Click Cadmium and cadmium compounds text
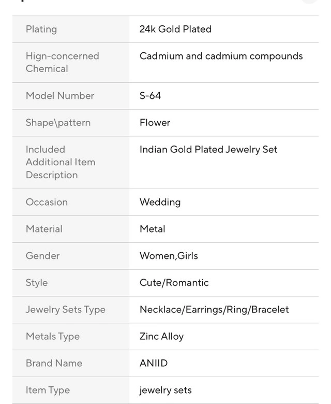 (x=221, y=56)
